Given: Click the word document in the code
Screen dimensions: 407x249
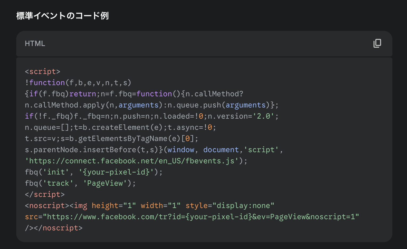Looking at the screenshot, I should pos(221,150).
